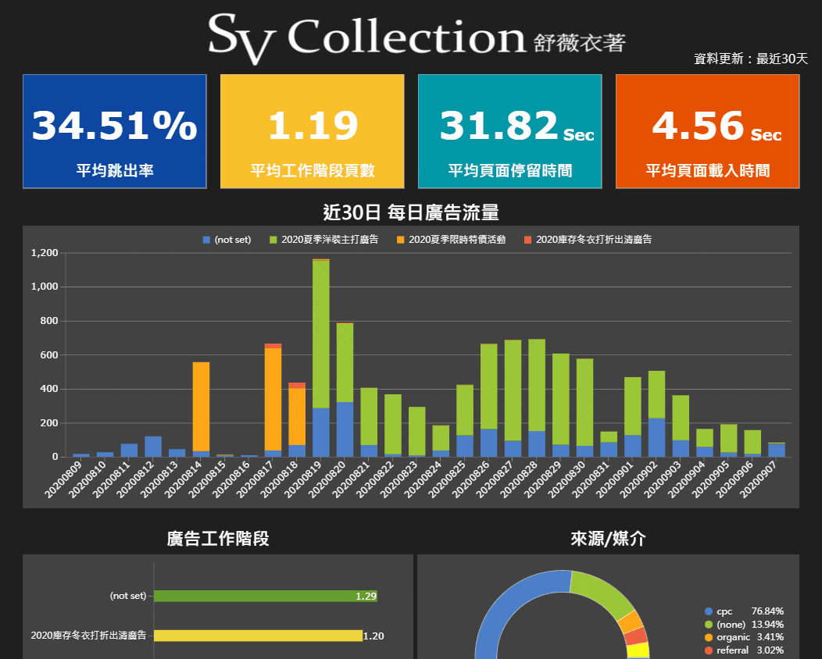The width and height of the screenshot is (822, 659).
Task: Click the SV Collection 舒薇衣著 logo
Action: click(416, 37)
